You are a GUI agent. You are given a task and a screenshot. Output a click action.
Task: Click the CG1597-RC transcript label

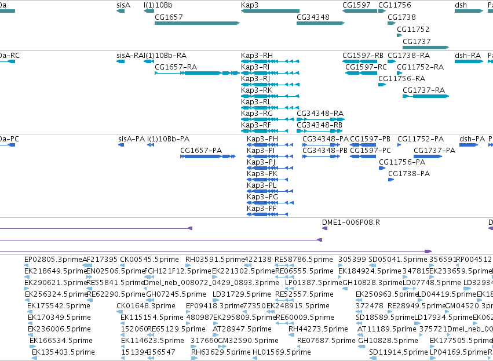pos(366,67)
